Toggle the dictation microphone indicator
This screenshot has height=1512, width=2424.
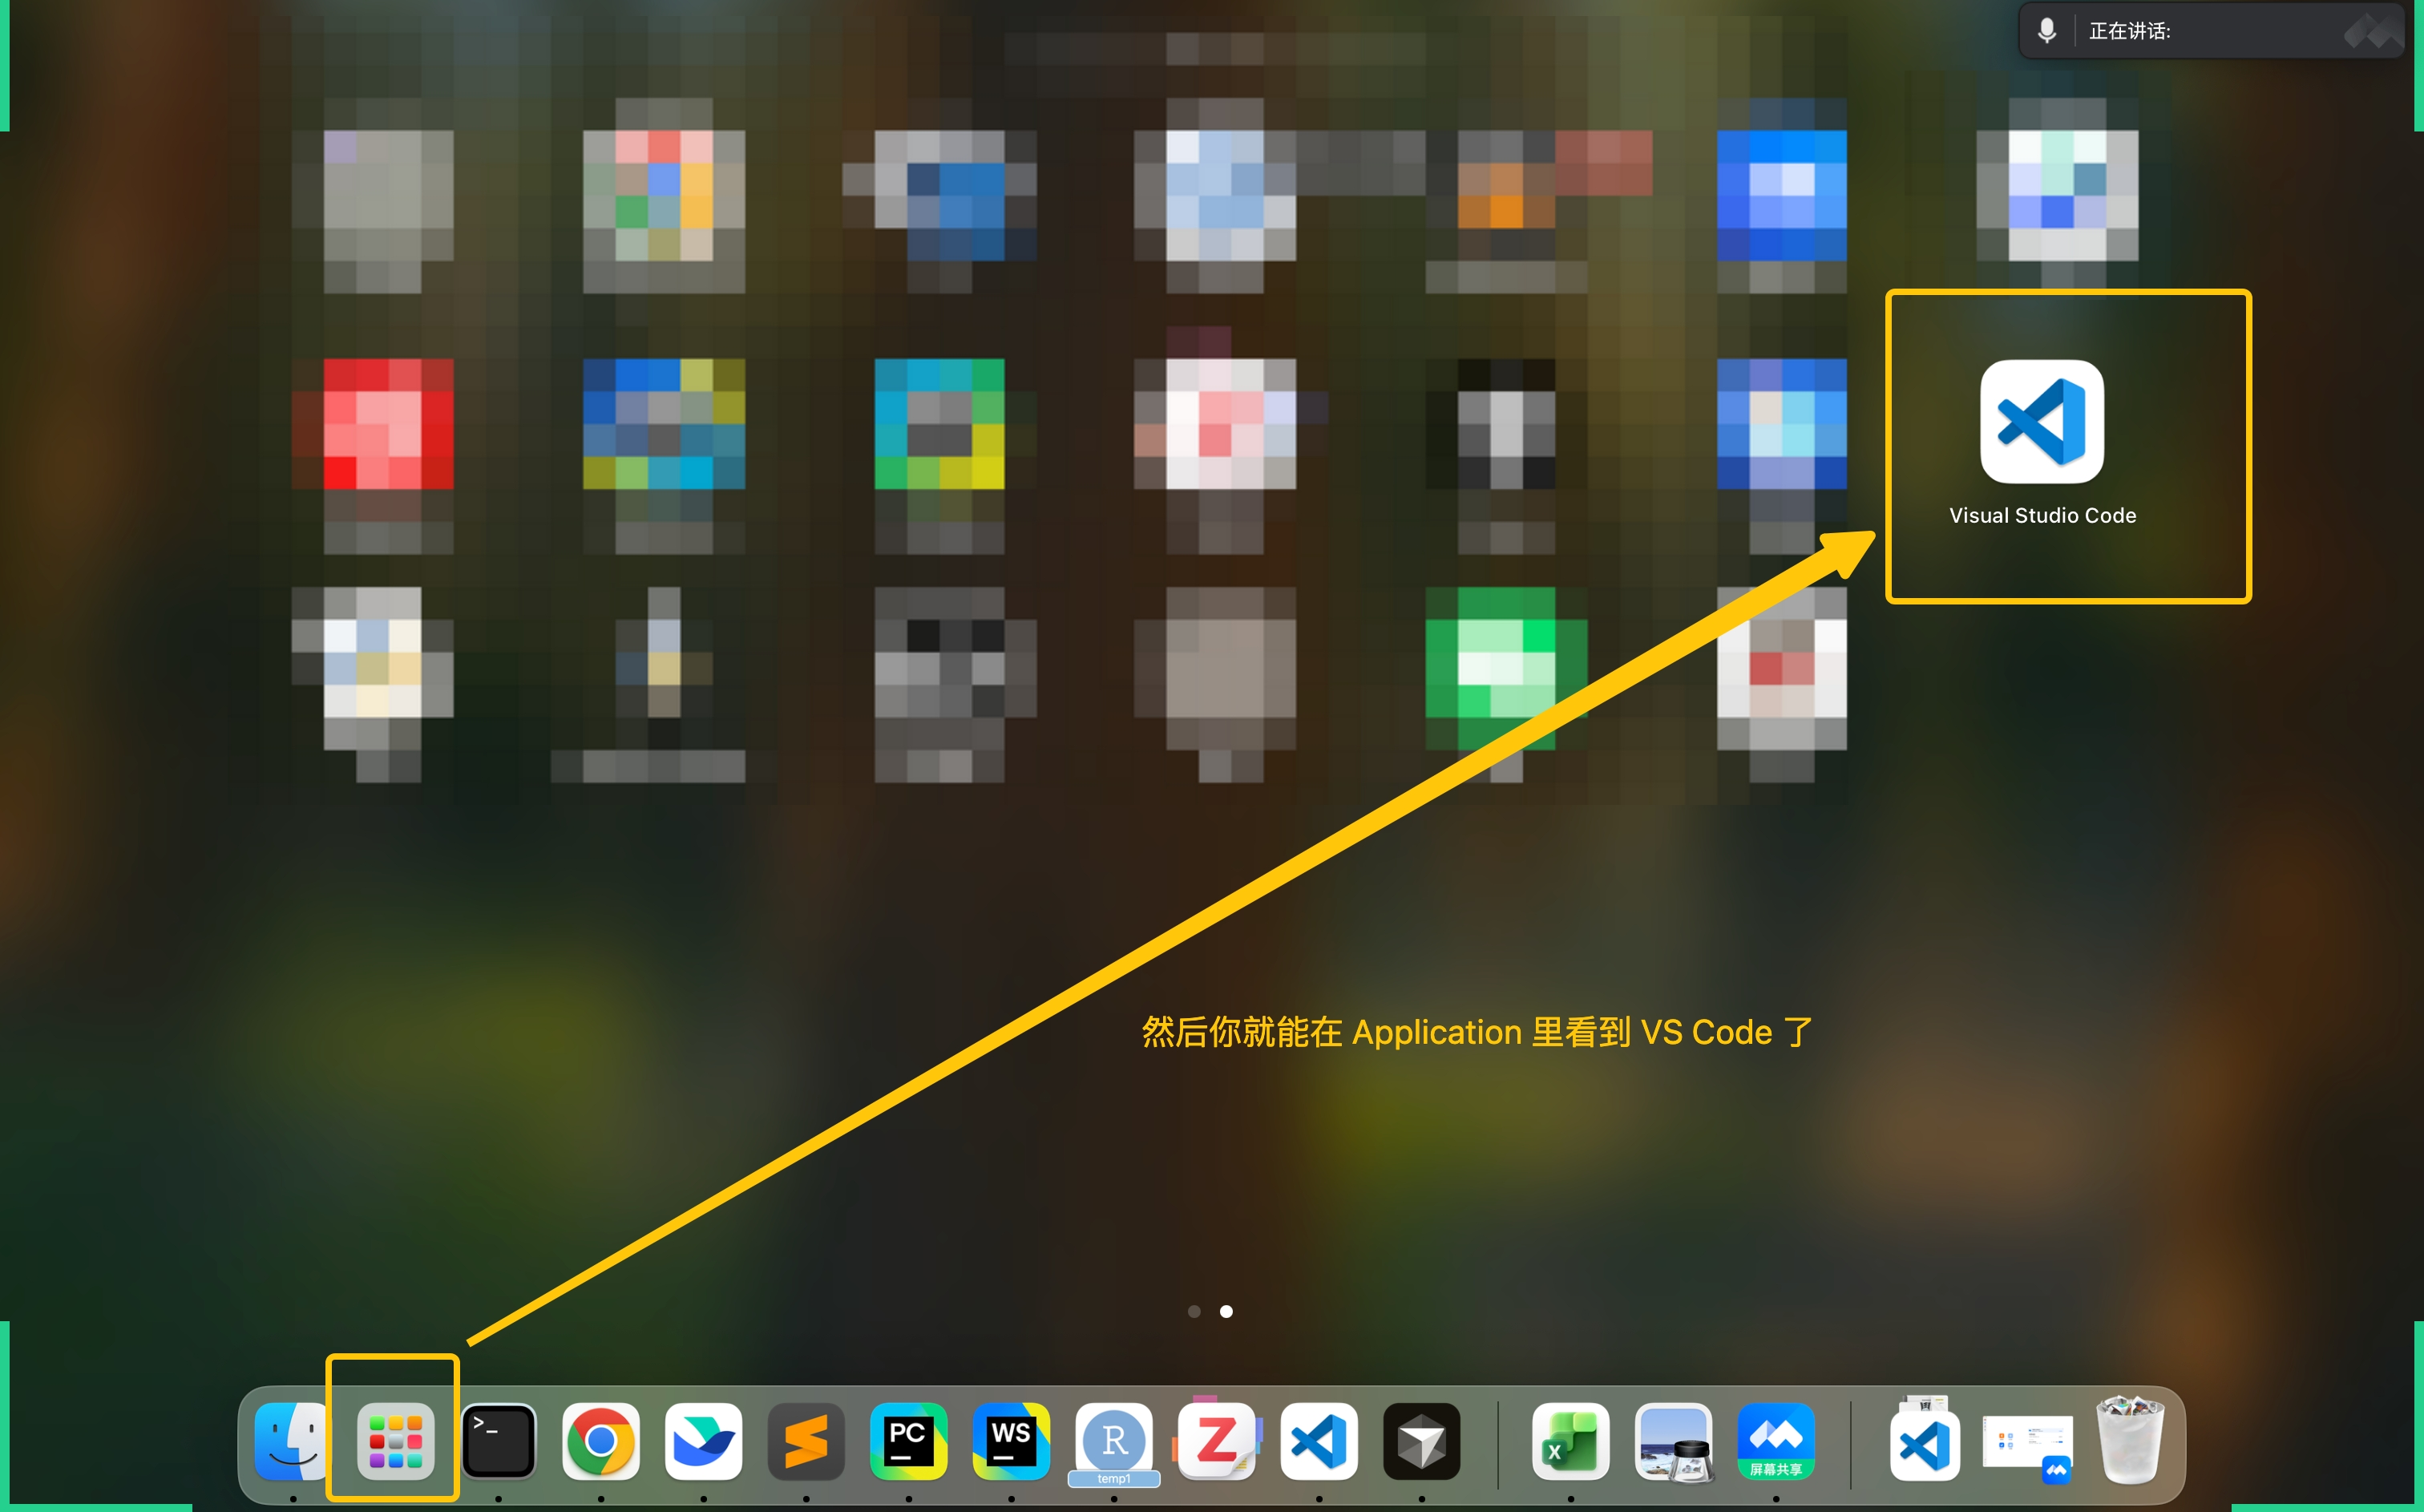(x=2047, y=30)
